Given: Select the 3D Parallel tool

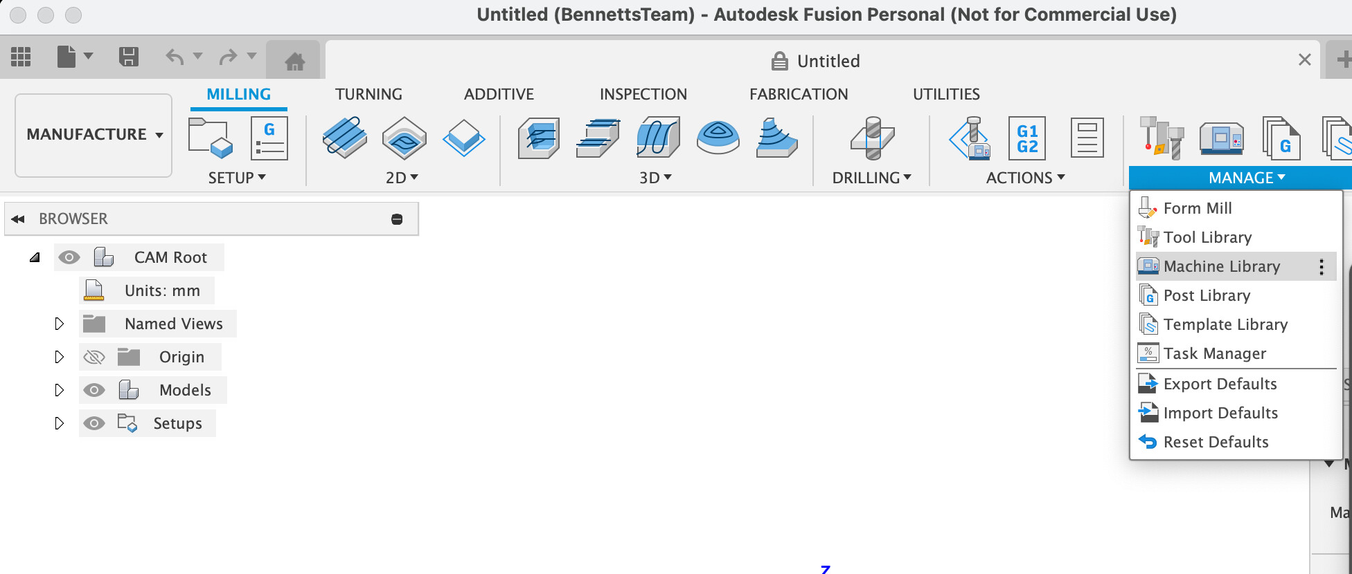Looking at the screenshot, I should pos(658,137).
